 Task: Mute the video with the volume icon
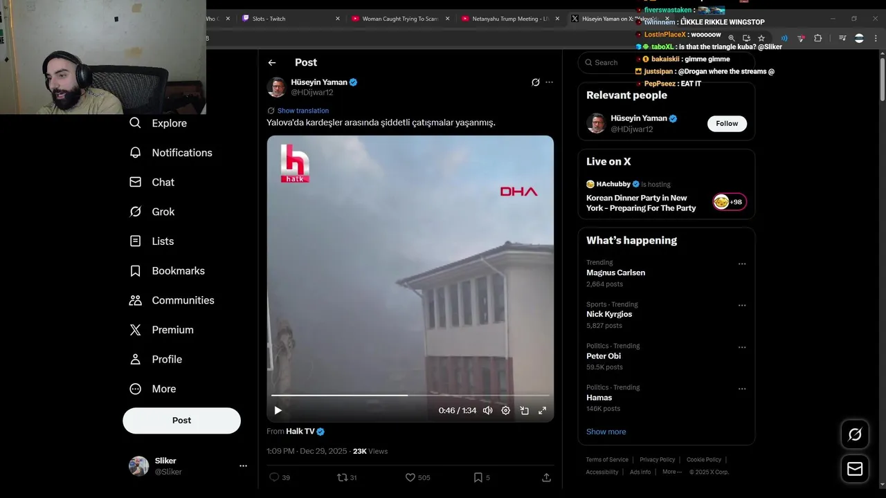point(488,410)
